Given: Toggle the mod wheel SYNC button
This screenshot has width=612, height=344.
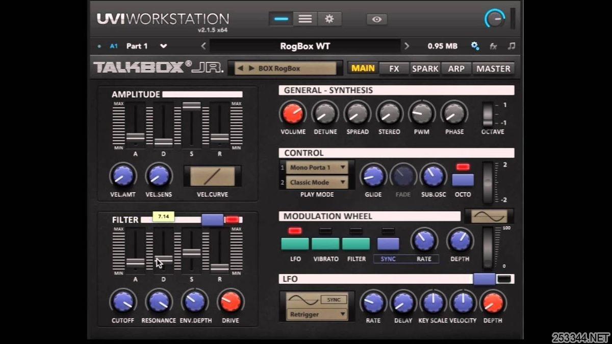Looking at the screenshot, I should pyautogui.click(x=388, y=244).
